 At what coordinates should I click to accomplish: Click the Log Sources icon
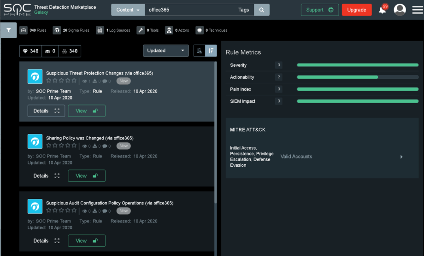click(100, 30)
